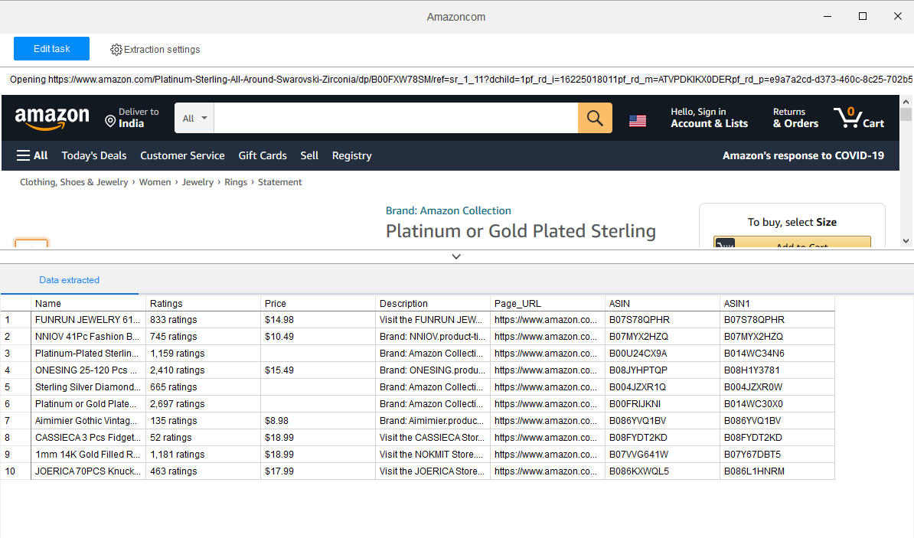Close the Amazoncom window
The height and width of the screenshot is (538, 914).
pyautogui.click(x=898, y=16)
